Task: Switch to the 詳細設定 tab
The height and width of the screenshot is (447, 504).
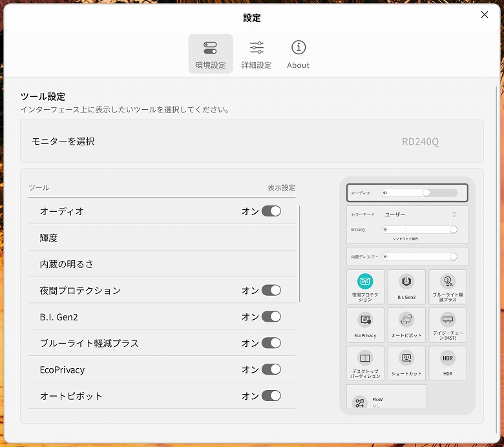Action: coord(257,54)
